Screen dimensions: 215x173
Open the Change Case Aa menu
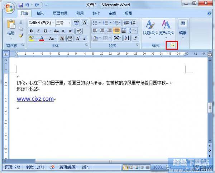52,38
